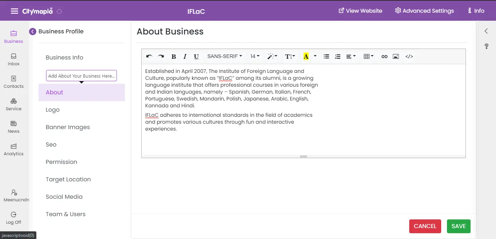Image resolution: width=496 pixels, height=239 pixels.
Task: Expand the text color options arrow
Action: point(315,56)
